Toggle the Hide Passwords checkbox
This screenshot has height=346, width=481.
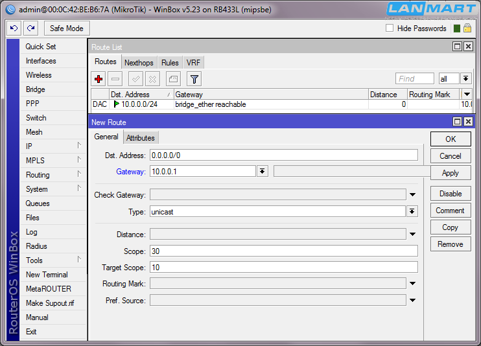(390, 29)
